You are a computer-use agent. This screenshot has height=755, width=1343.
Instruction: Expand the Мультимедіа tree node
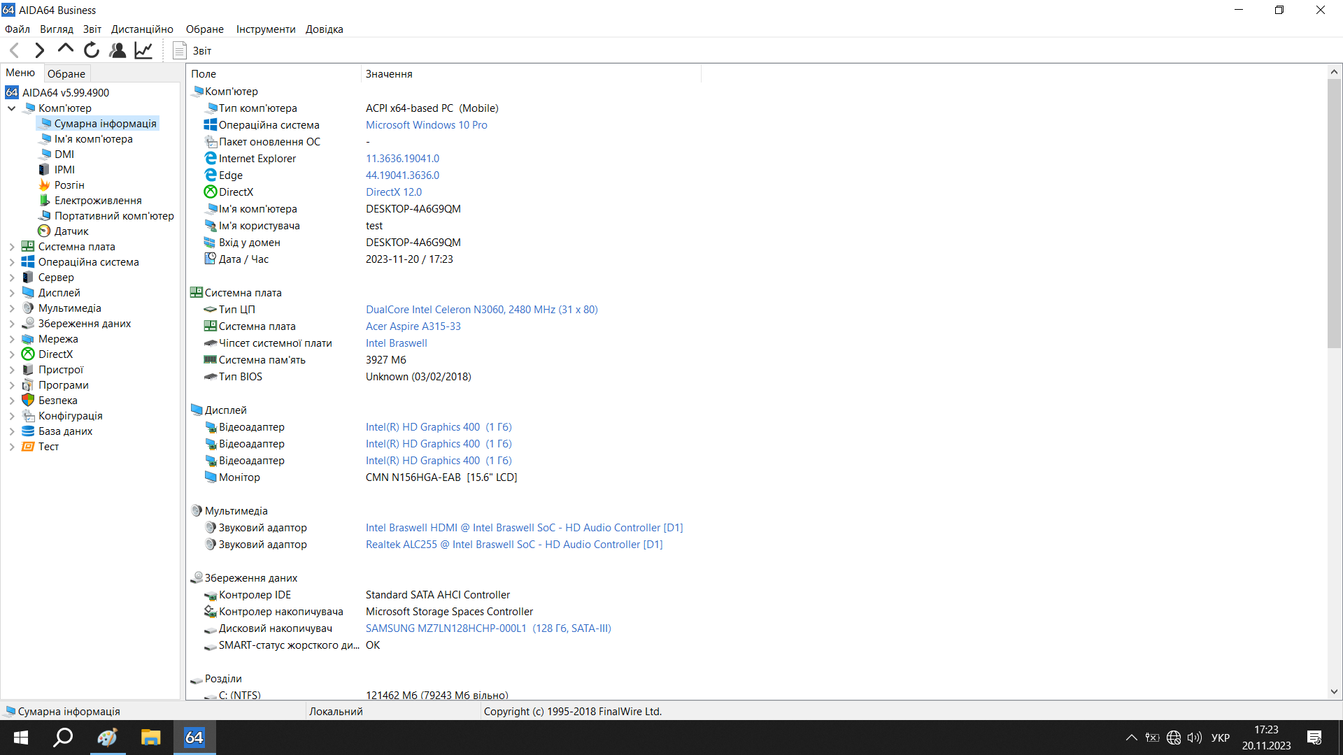coord(12,308)
